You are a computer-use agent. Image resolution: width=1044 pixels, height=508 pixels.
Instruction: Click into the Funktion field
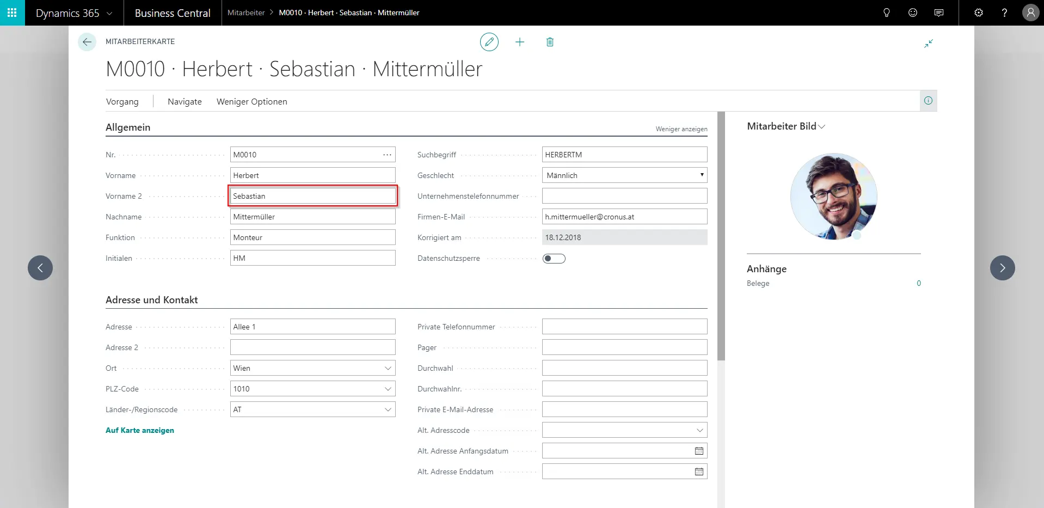(313, 237)
